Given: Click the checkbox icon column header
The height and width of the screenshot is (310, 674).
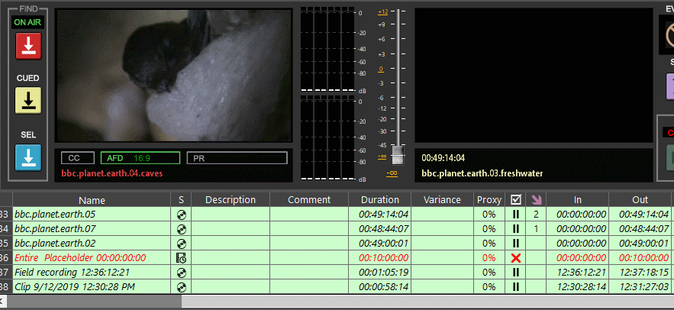Looking at the screenshot, I should click(516, 199).
